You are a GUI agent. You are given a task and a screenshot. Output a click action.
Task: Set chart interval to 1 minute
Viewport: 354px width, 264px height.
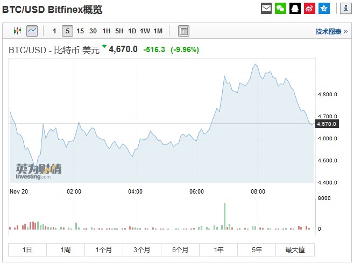54,31
